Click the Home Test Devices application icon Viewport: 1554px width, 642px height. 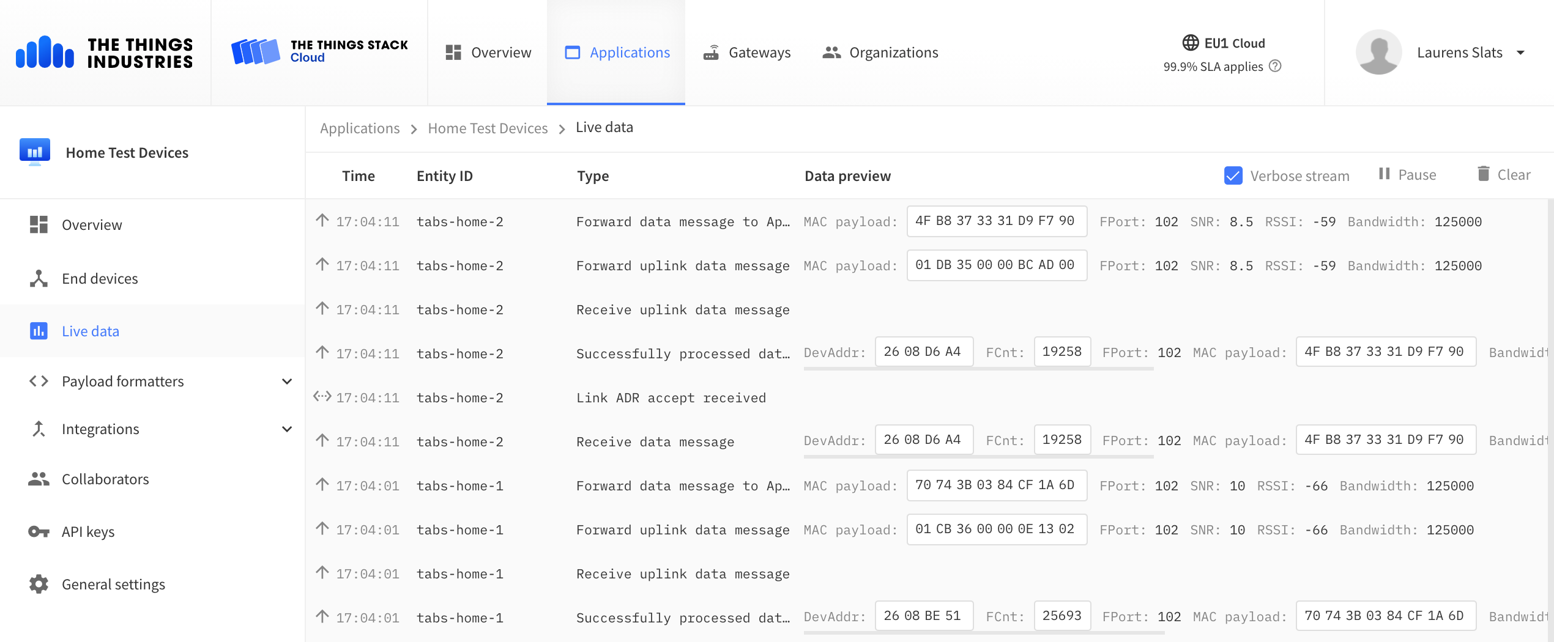[35, 152]
